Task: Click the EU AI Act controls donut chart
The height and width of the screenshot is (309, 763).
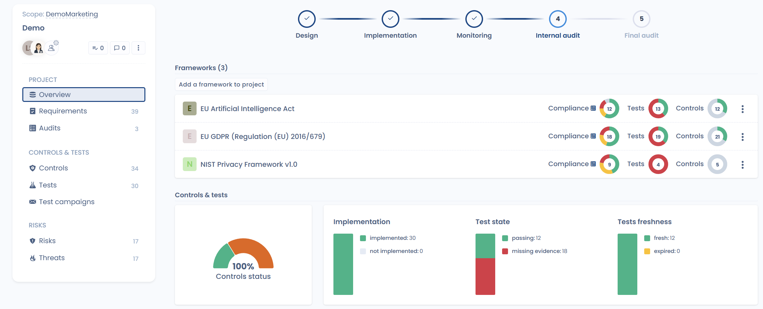Action: [717, 109]
